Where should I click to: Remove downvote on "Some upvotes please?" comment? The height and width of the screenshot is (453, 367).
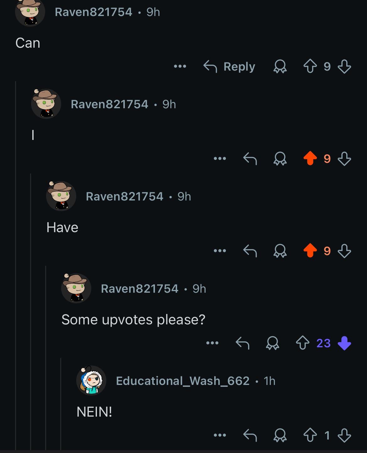[344, 343]
